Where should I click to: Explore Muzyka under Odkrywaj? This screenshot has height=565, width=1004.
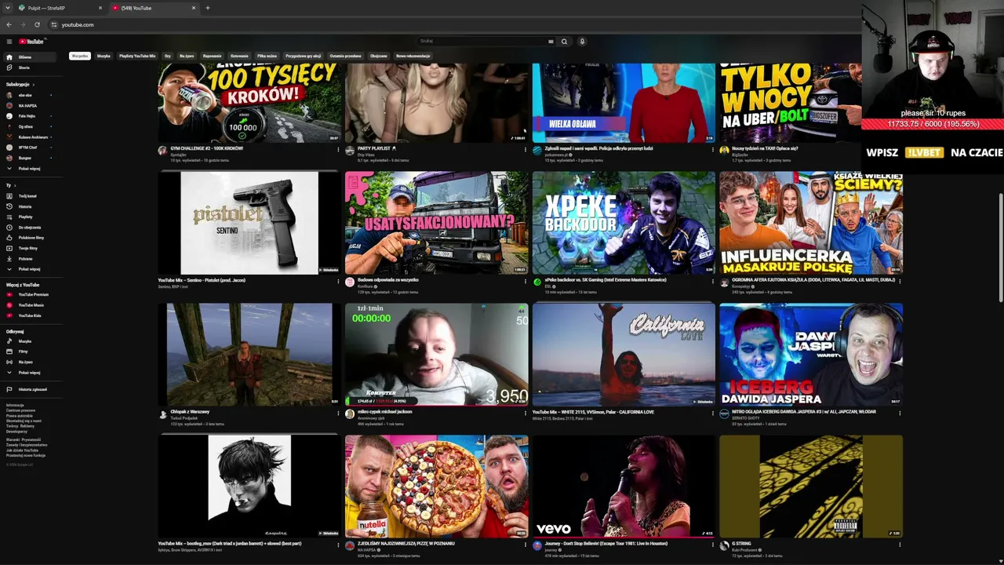click(28, 341)
